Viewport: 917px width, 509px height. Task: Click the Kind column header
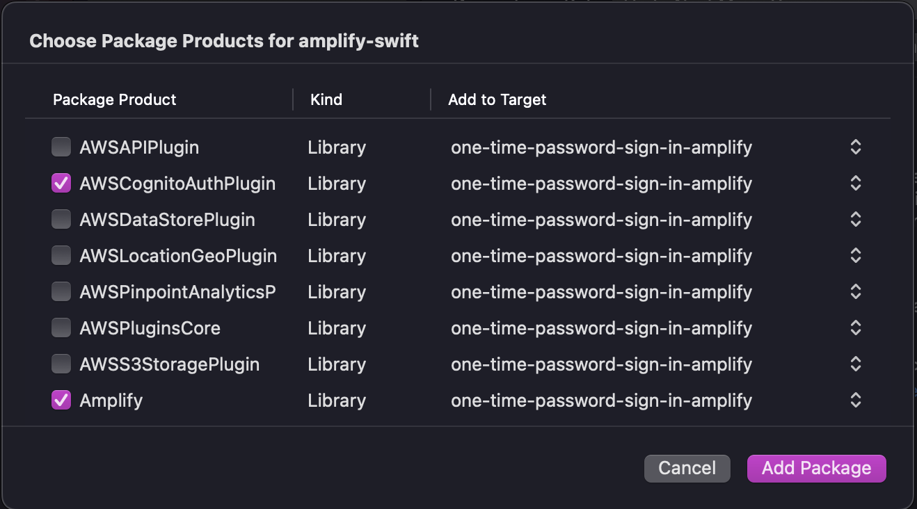[326, 99]
